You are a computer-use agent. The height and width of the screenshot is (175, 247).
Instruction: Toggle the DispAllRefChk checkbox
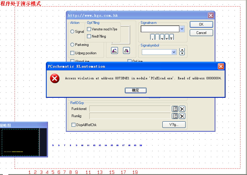pos(73,125)
